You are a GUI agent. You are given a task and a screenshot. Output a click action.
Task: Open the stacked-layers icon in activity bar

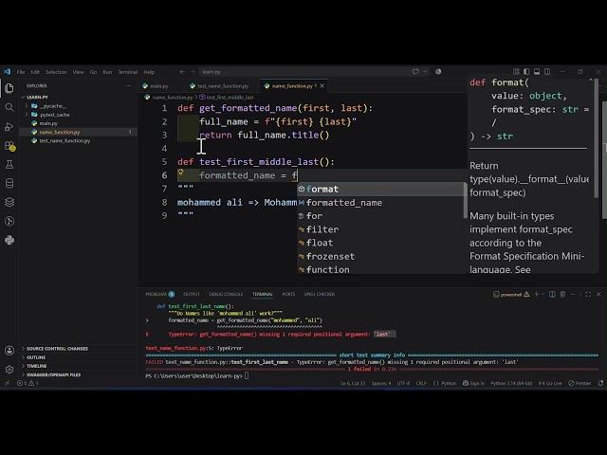point(9,202)
